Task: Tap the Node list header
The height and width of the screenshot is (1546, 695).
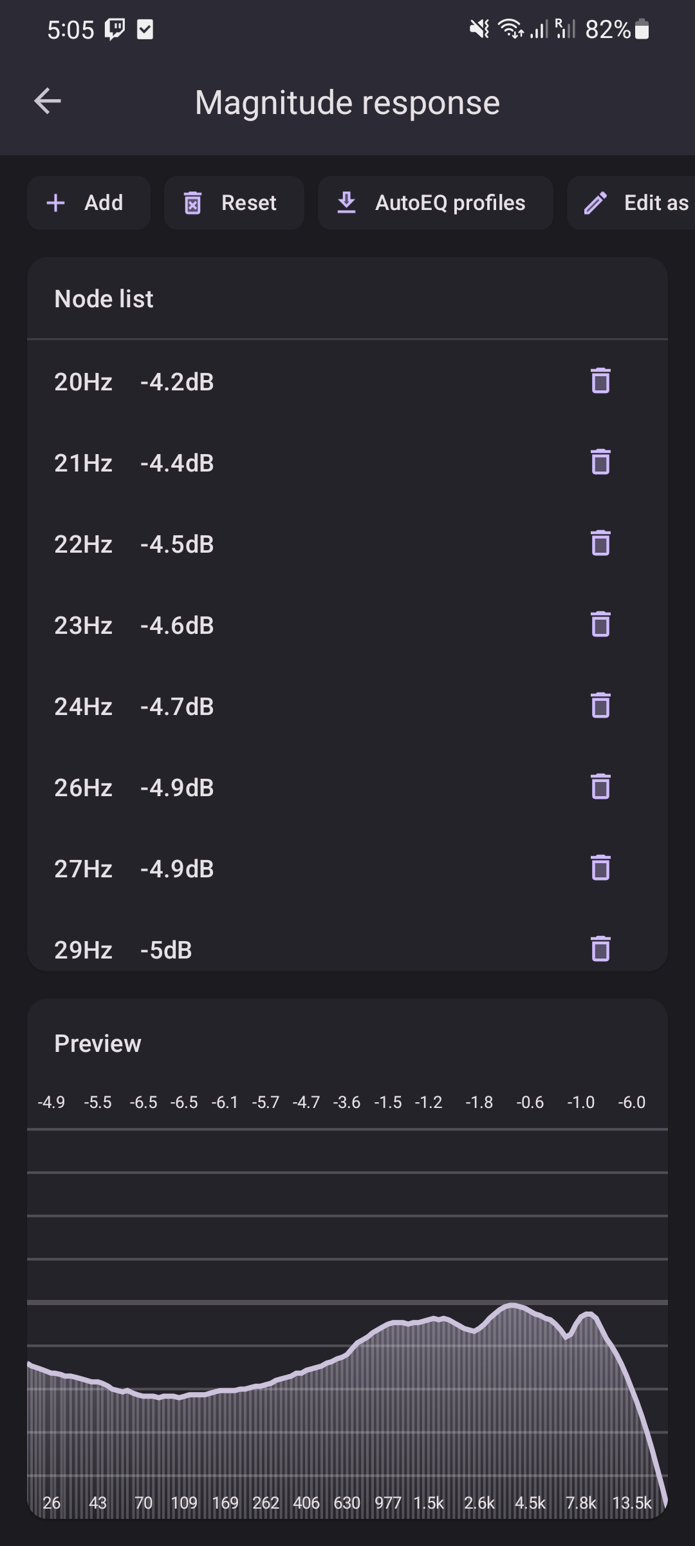Action: (104, 299)
